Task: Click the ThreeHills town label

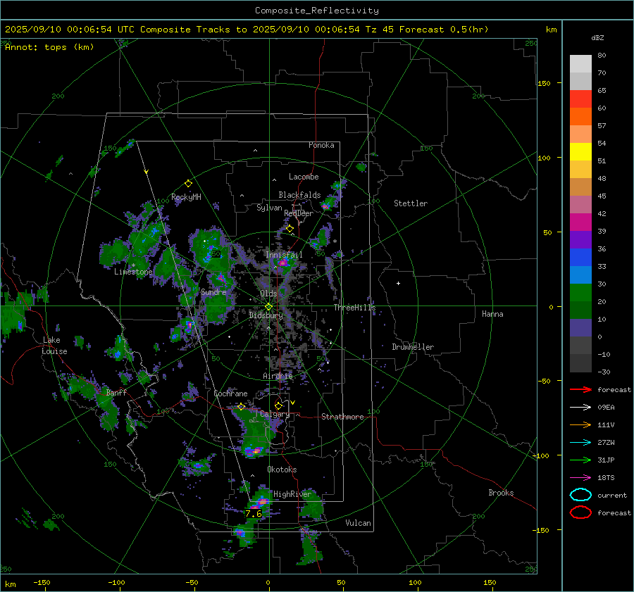Action: (354, 308)
